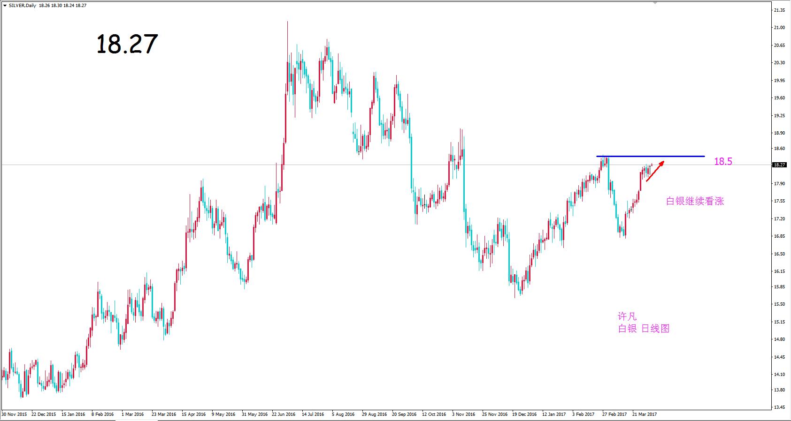Click 22 Jun 2016 on time axis
Screen dimensions: 791x421
tap(284, 414)
